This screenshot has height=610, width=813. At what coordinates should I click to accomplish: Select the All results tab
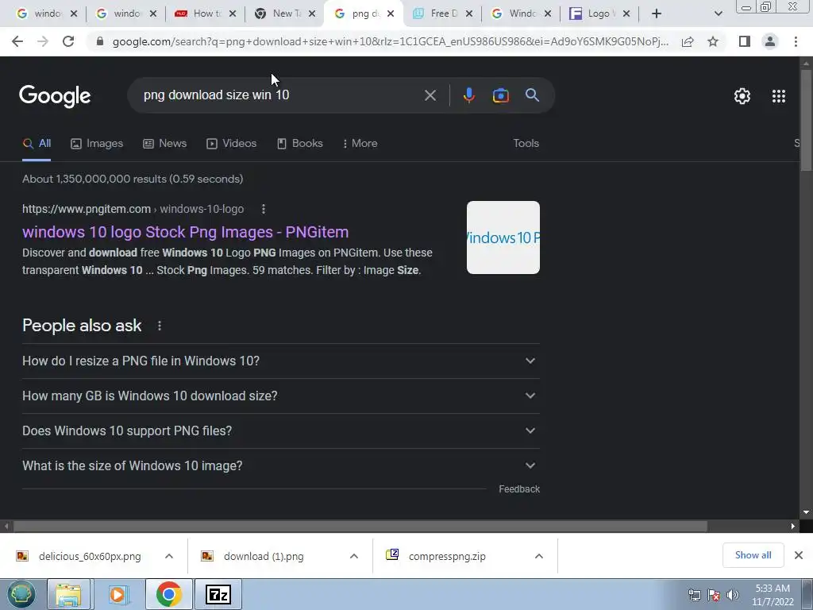[37, 143]
